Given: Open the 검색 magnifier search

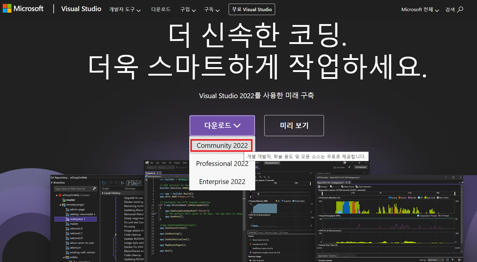Looking at the screenshot, I should point(454,10).
